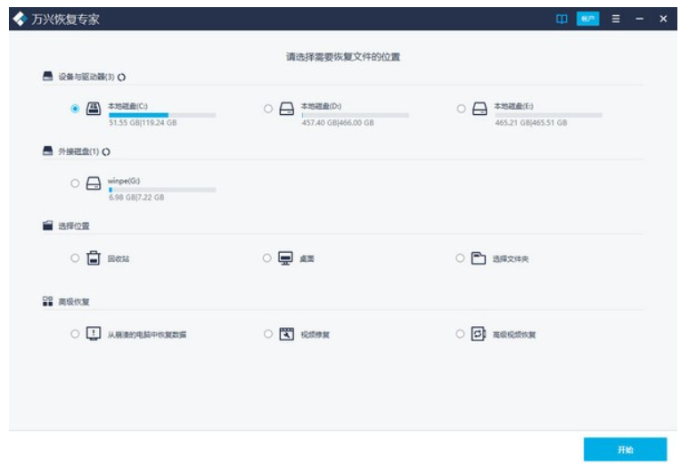Click the 选择文件夹 label
Image resolution: width=697 pixels, height=465 pixels.
(x=511, y=259)
